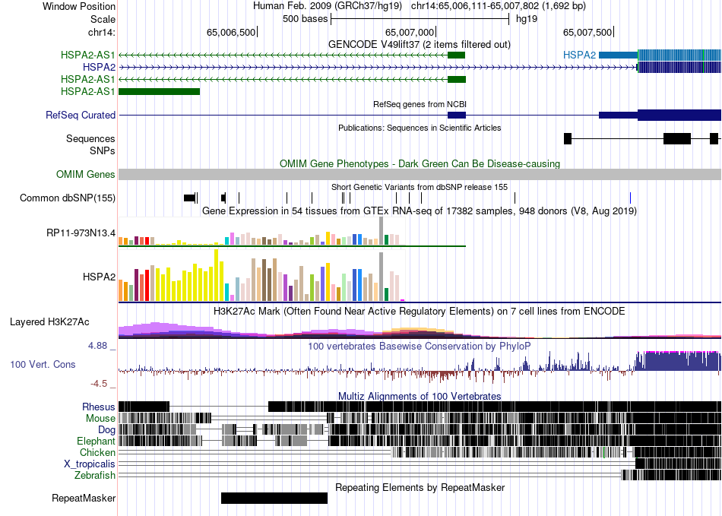Click the blue dbSNP variant marker

pos(630,198)
